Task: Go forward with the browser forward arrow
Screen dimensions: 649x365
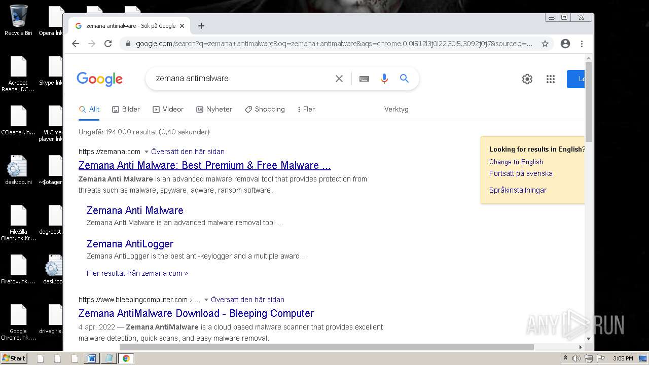Action: 92,44
